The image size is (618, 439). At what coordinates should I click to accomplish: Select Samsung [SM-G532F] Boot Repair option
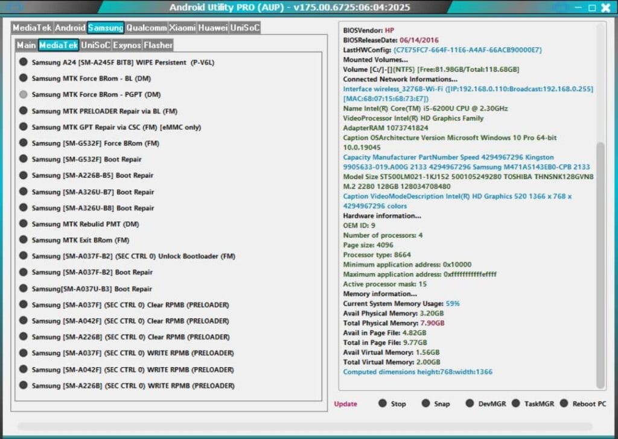(x=24, y=160)
